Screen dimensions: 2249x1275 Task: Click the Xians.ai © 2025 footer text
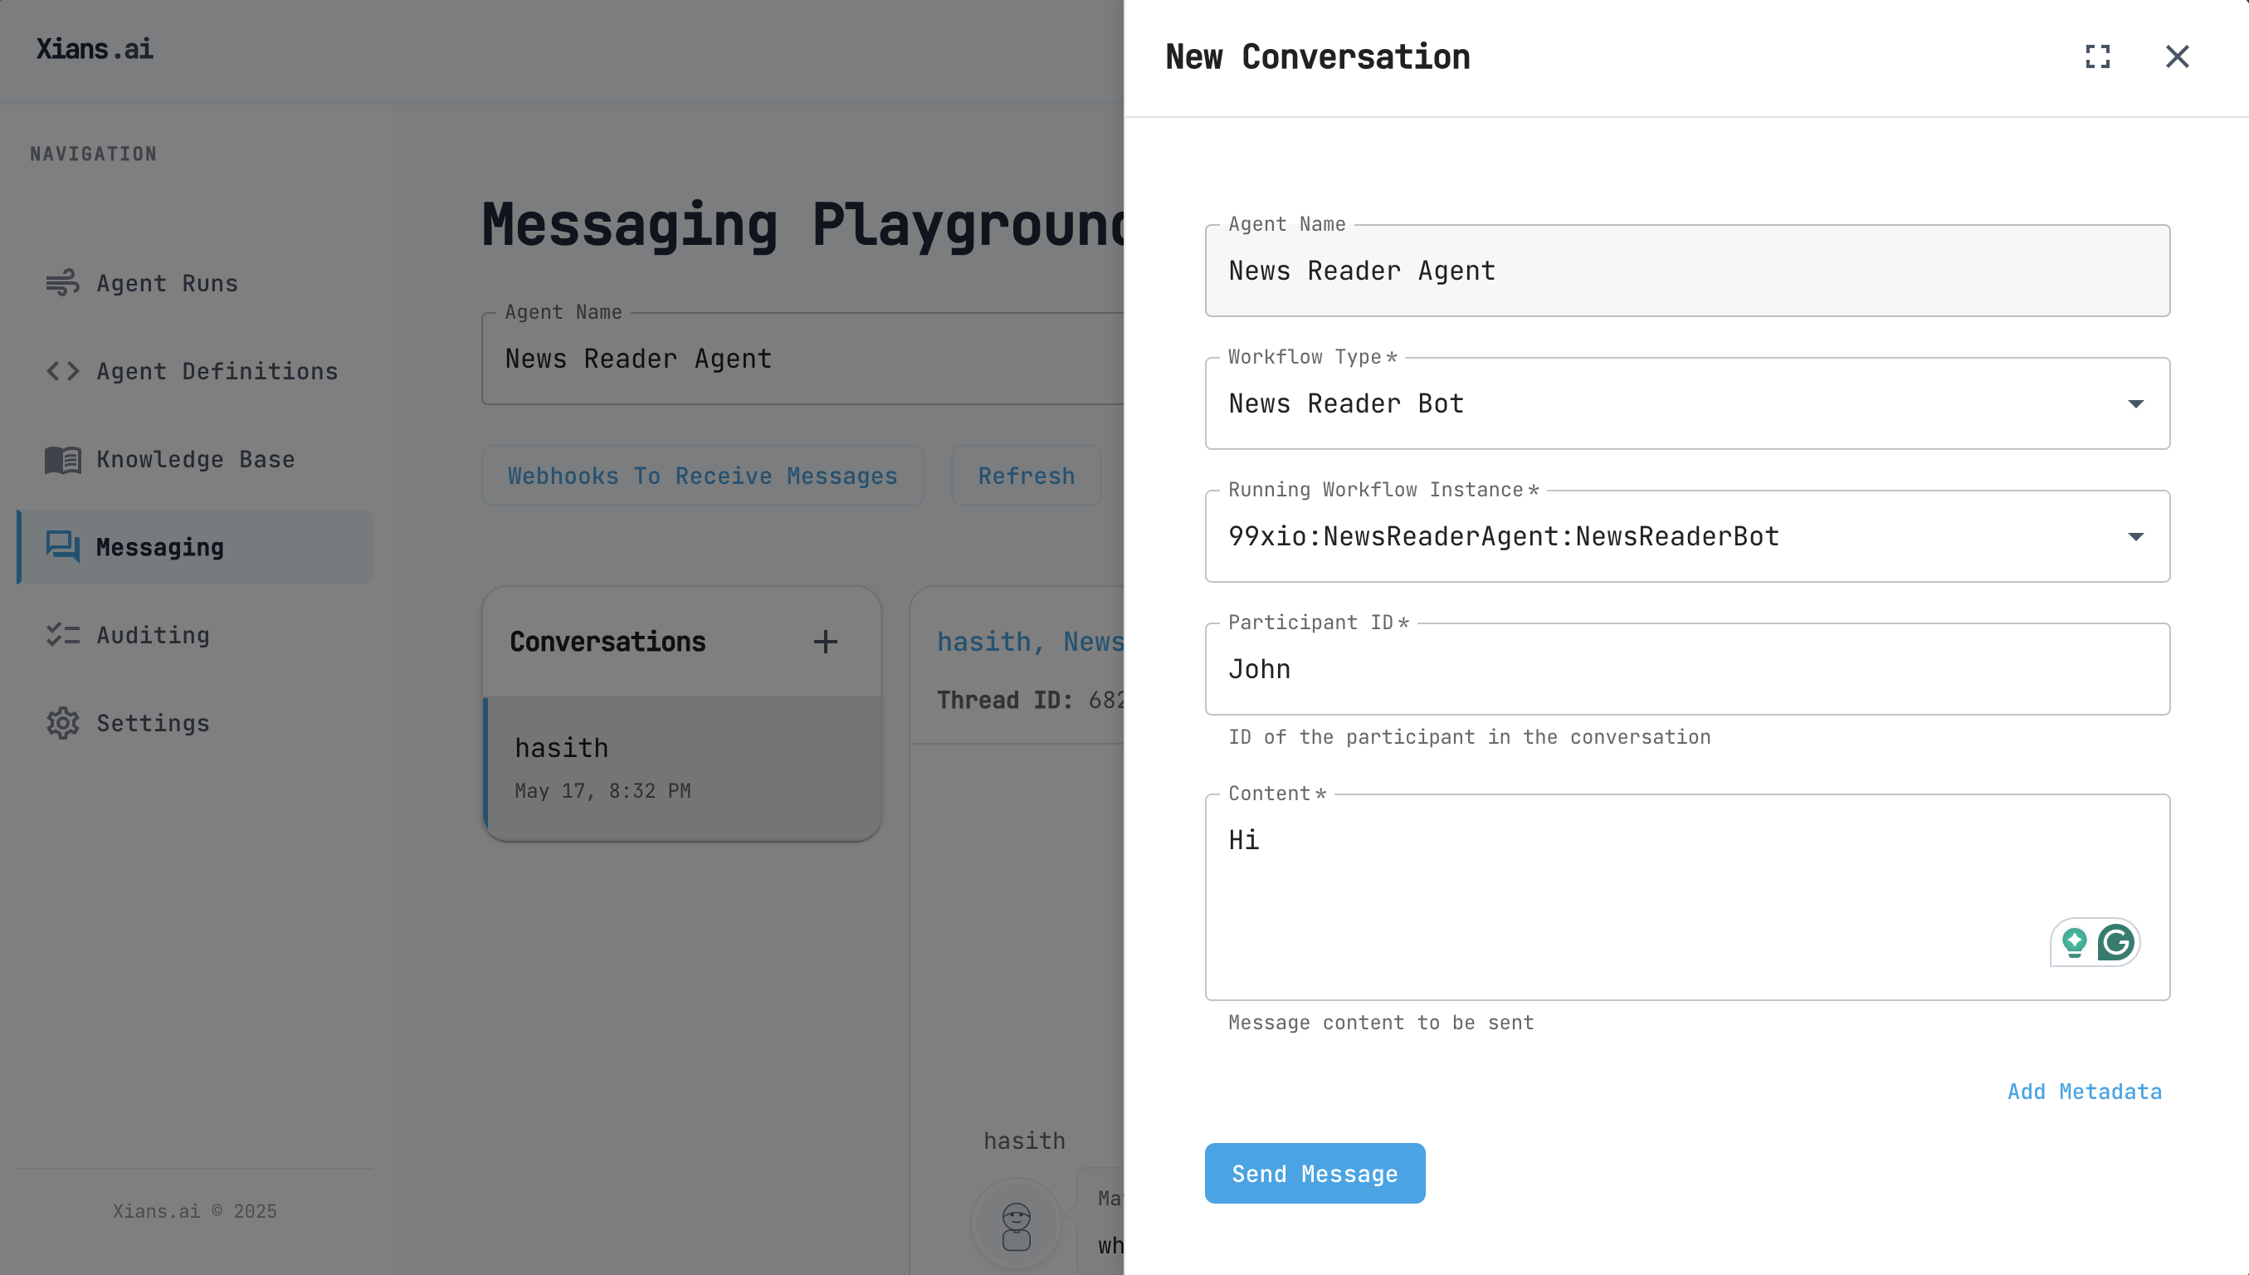[194, 1211]
